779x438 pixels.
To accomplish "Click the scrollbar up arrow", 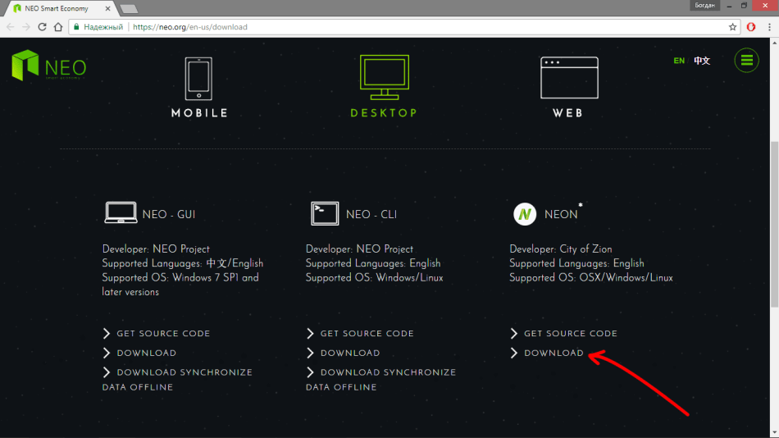I will click(x=774, y=43).
